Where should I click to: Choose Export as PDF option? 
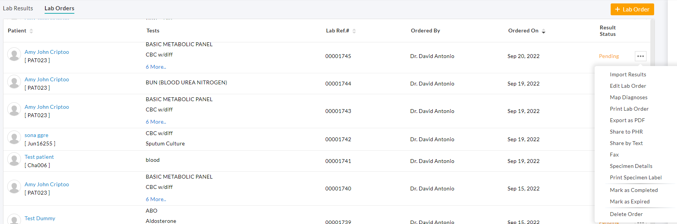[x=627, y=120]
